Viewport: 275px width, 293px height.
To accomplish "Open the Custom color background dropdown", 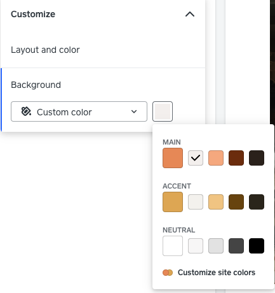I will pyautogui.click(x=79, y=111).
